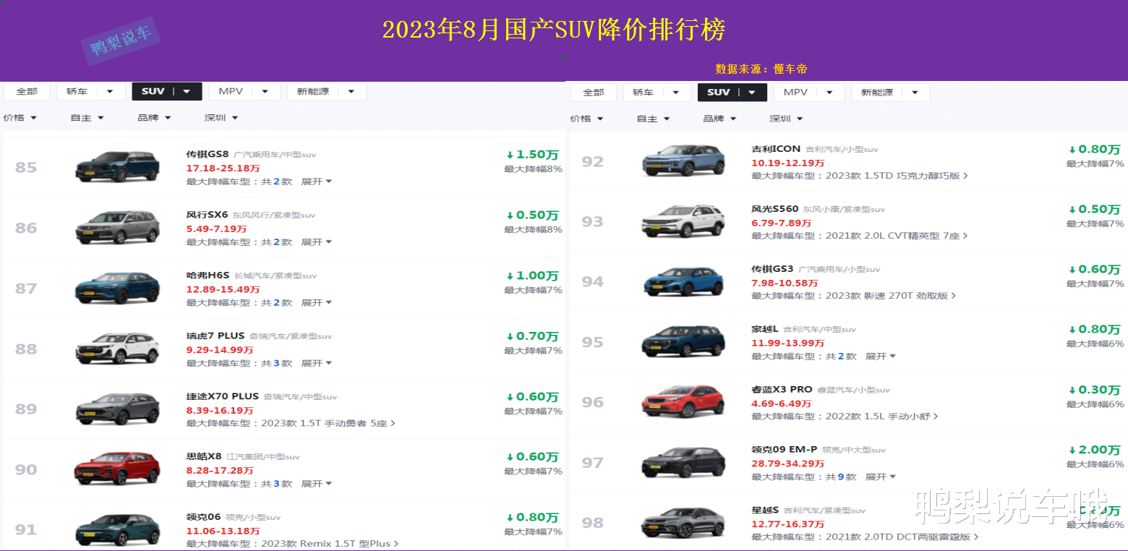Open the 吉利ICON model name link
Image resolution: width=1128 pixels, height=551 pixels.
[777, 149]
